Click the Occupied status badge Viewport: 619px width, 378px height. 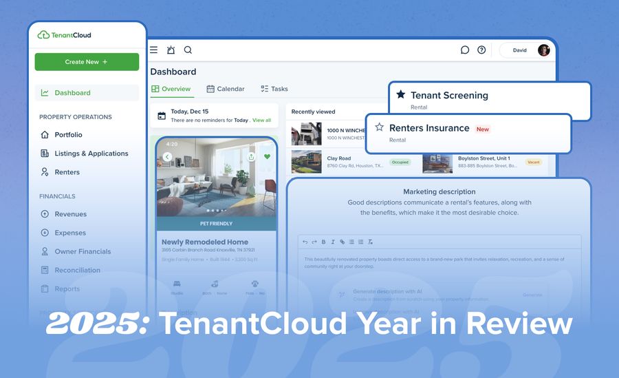[x=400, y=162]
